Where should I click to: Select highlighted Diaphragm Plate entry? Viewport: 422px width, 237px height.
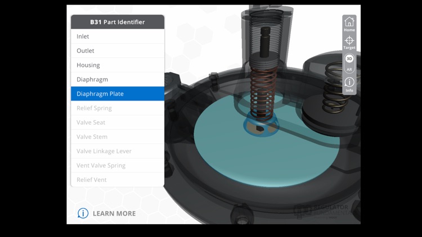click(x=118, y=94)
